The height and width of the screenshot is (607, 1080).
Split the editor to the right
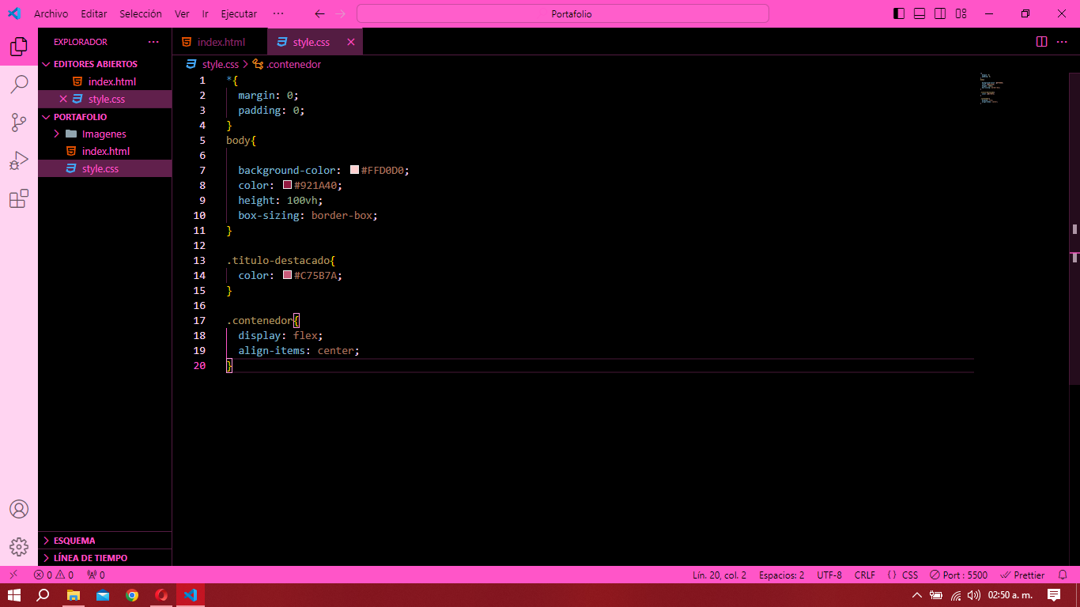[x=1042, y=42]
